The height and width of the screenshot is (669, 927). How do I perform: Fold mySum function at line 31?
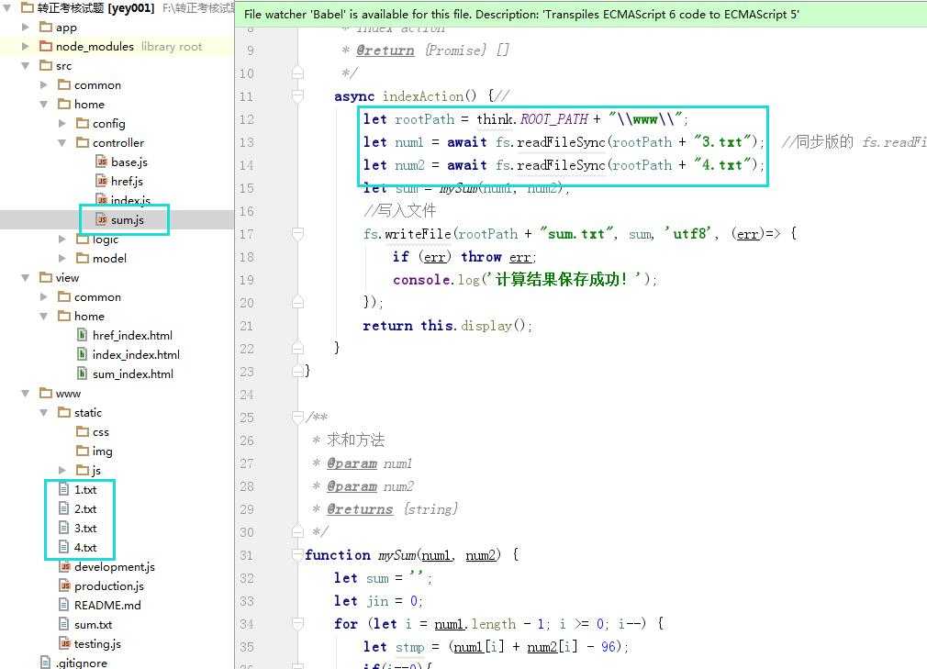[298, 555]
